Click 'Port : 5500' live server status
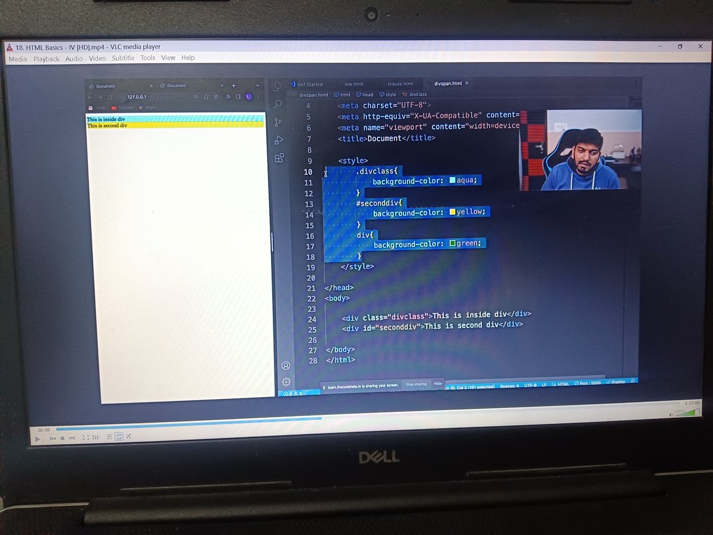Viewport: 713px width, 535px height. pyautogui.click(x=588, y=383)
